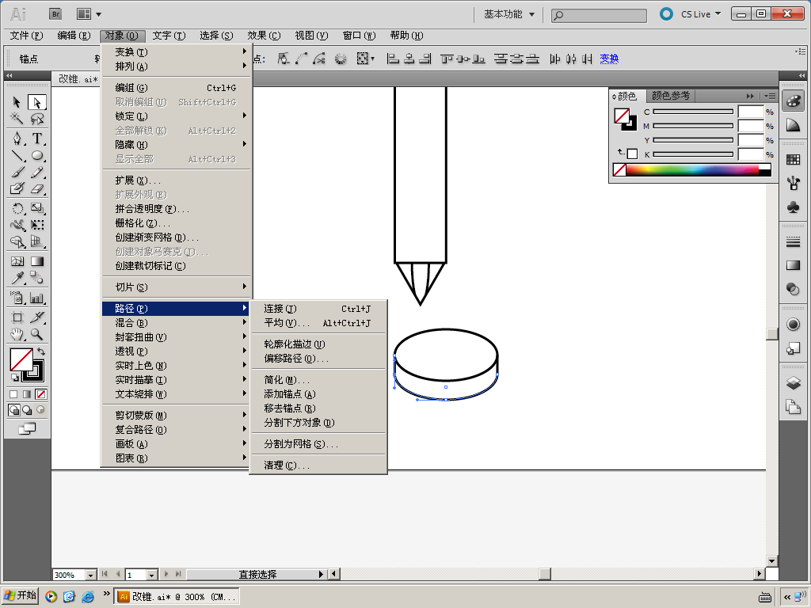This screenshot has height=608, width=811.
Task: Click the Cyan (C) slider track
Action: tap(693, 112)
